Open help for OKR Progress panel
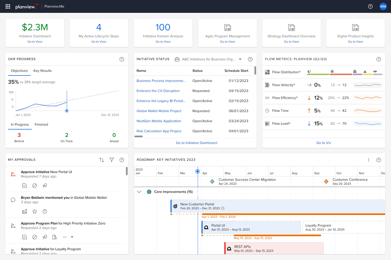 [x=122, y=59]
